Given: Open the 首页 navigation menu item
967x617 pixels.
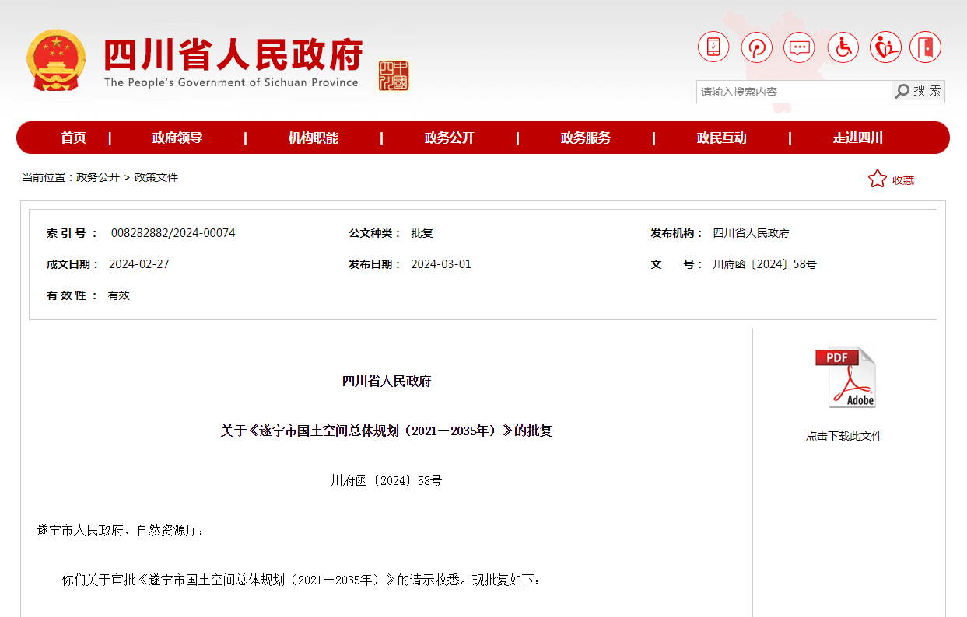Looking at the screenshot, I should click(74, 138).
